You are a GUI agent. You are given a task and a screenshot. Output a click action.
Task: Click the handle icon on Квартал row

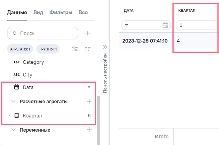89,115
